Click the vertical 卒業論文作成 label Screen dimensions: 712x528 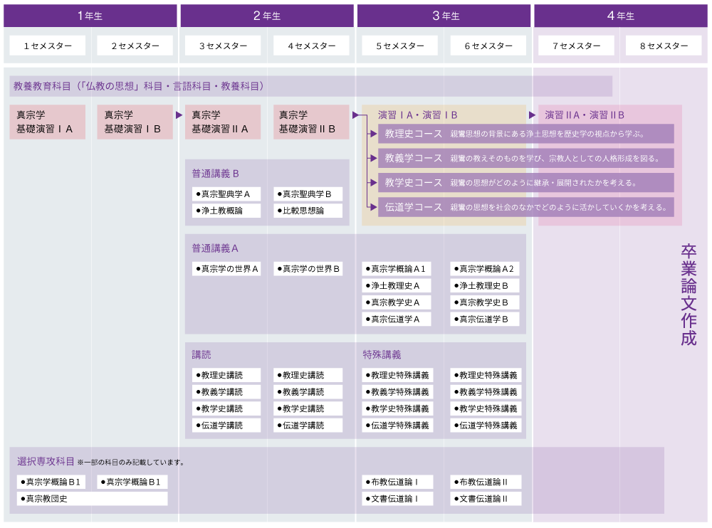click(x=689, y=295)
